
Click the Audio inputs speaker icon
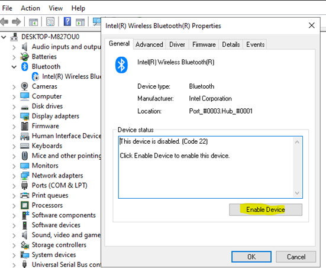[x=24, y=47]
